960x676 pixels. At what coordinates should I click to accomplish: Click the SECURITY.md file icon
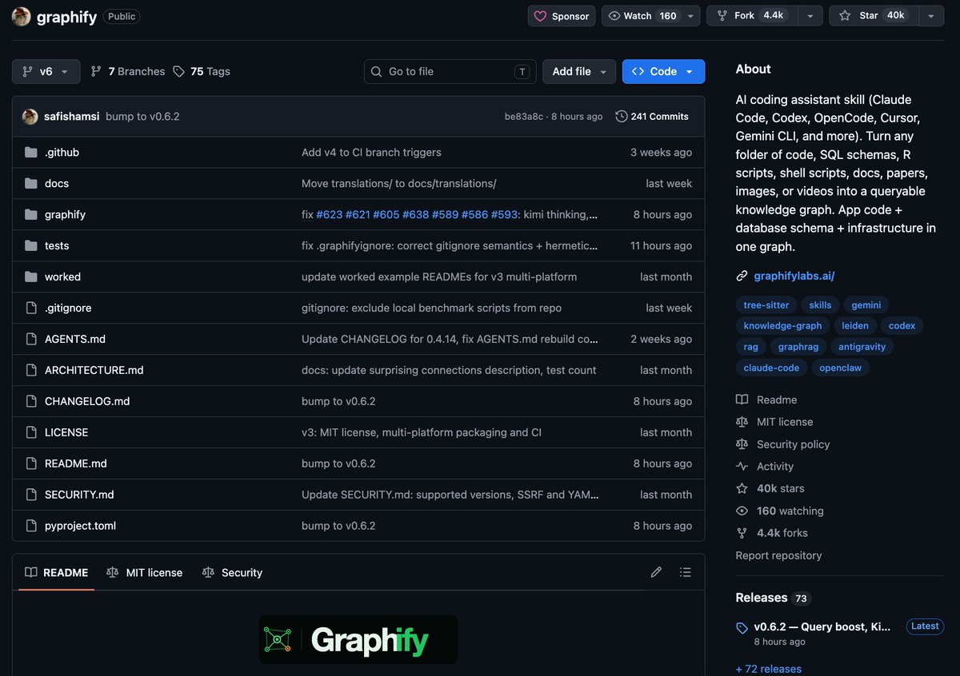click(x=31, y=495)
